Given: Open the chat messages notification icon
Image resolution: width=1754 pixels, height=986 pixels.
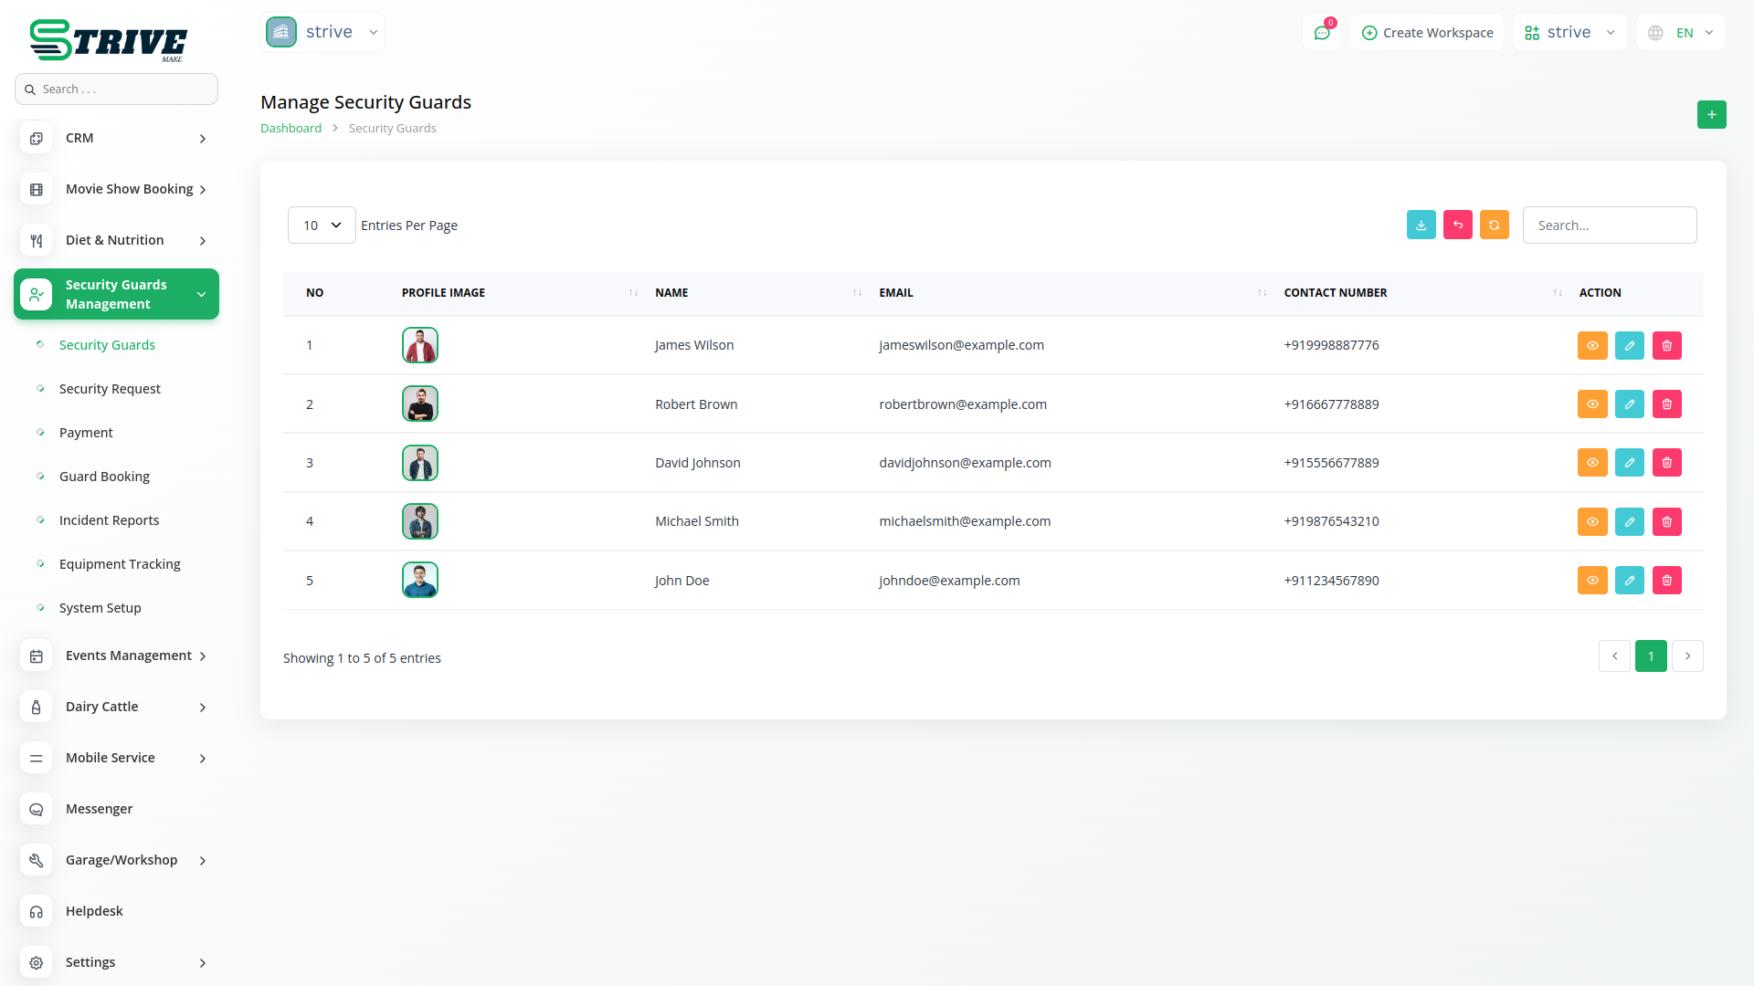Looking at the screenshot, I should tap(1322, 33).
